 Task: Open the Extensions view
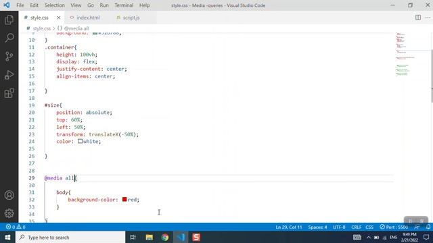[x=9, y=93]
